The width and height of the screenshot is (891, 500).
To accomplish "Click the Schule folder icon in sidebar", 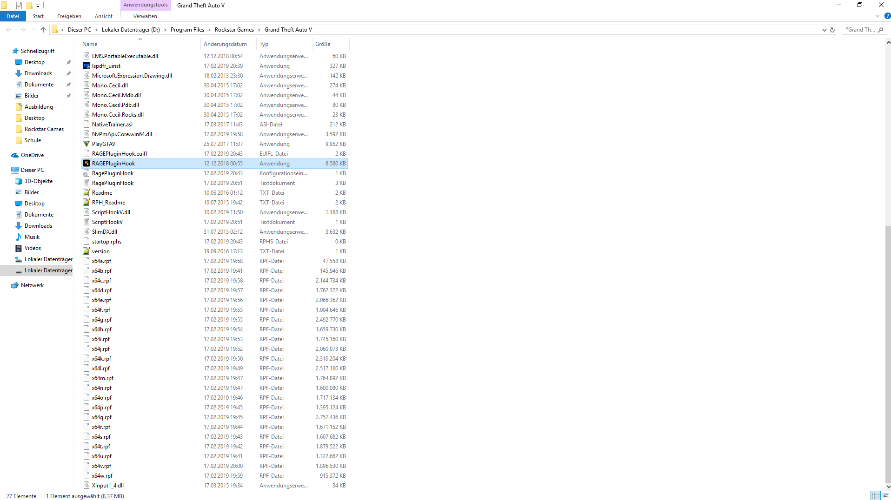I will pyautogui.click(x=19, y=140).
